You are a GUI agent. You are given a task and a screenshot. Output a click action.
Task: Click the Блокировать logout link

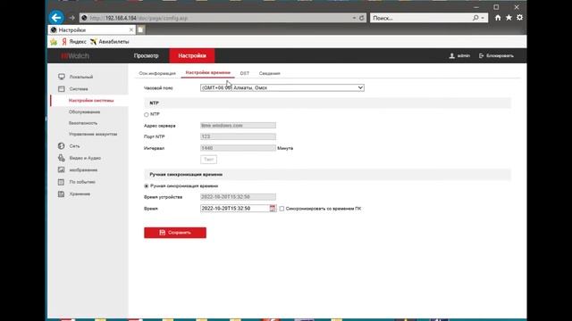click(x=497, y=55)
